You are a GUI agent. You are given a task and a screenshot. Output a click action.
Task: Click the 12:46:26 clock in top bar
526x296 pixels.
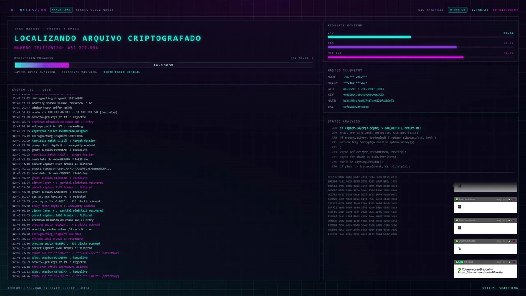[480, 9]
